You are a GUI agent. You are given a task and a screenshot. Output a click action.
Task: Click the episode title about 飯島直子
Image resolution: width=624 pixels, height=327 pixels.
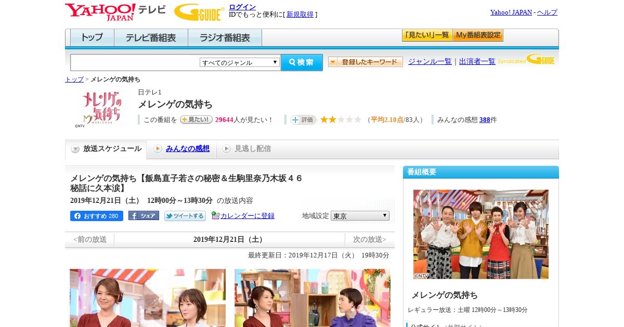tap(186, 183)
